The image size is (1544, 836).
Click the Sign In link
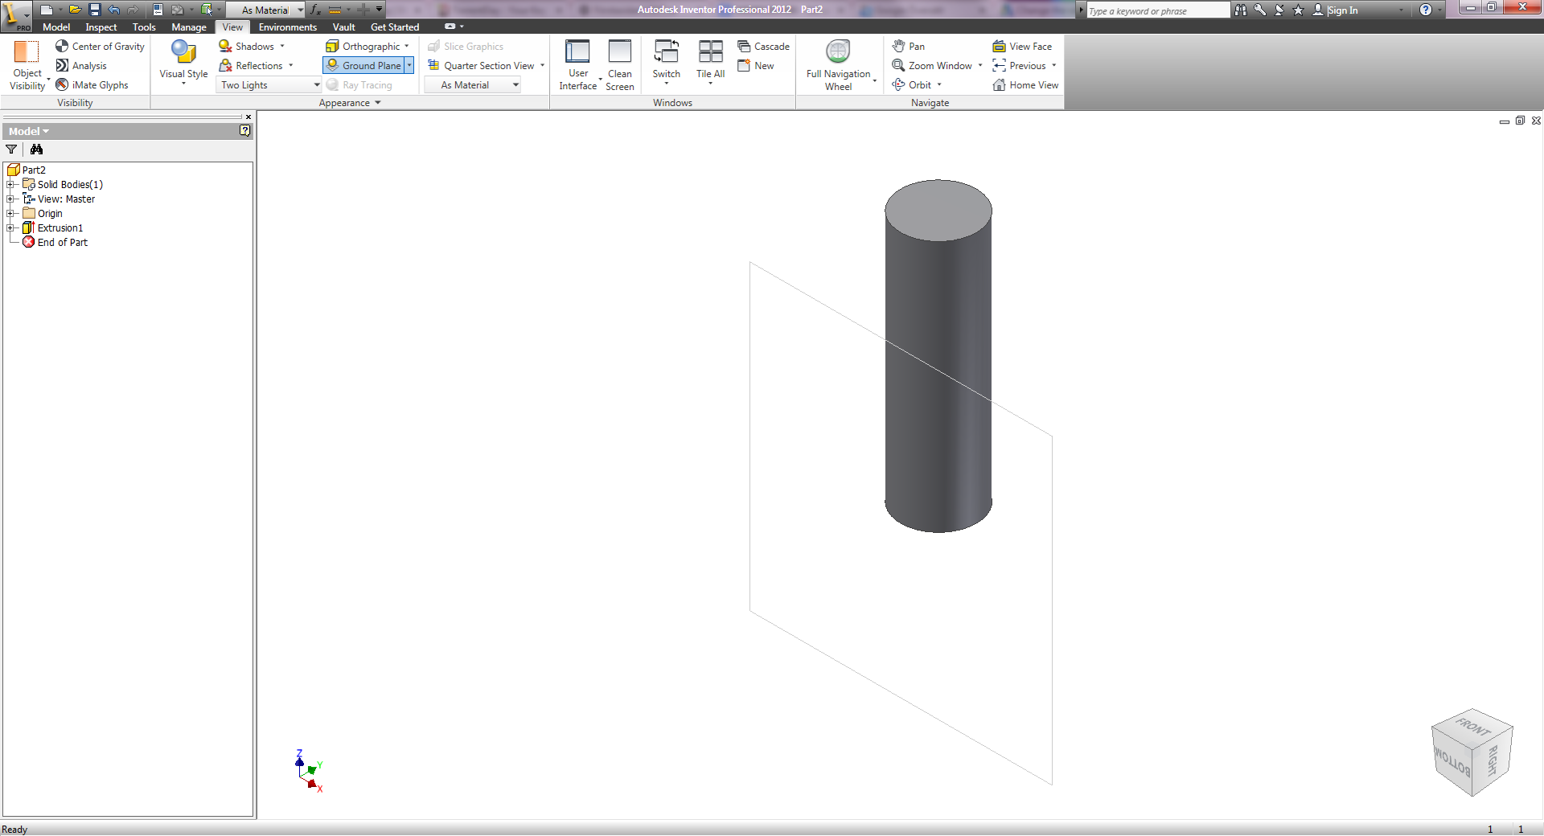(x=1342, y=10)
